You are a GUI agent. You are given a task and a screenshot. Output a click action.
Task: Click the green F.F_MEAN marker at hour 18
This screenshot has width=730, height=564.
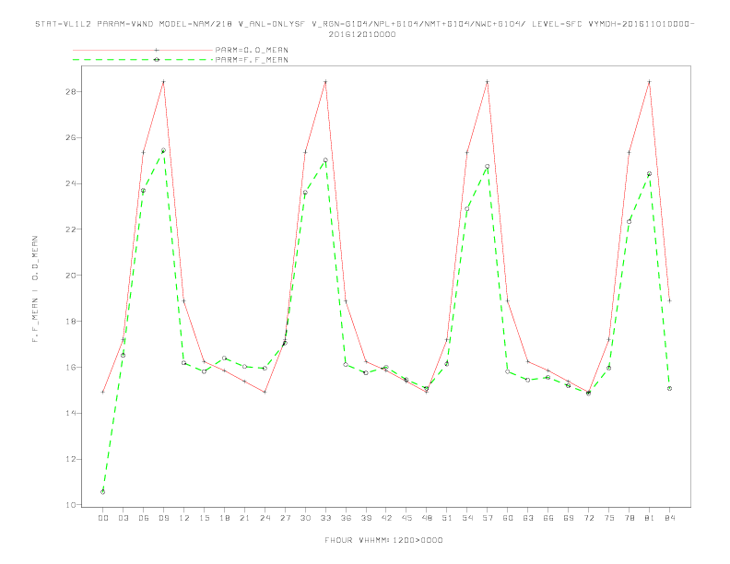(x=224, y=358)
